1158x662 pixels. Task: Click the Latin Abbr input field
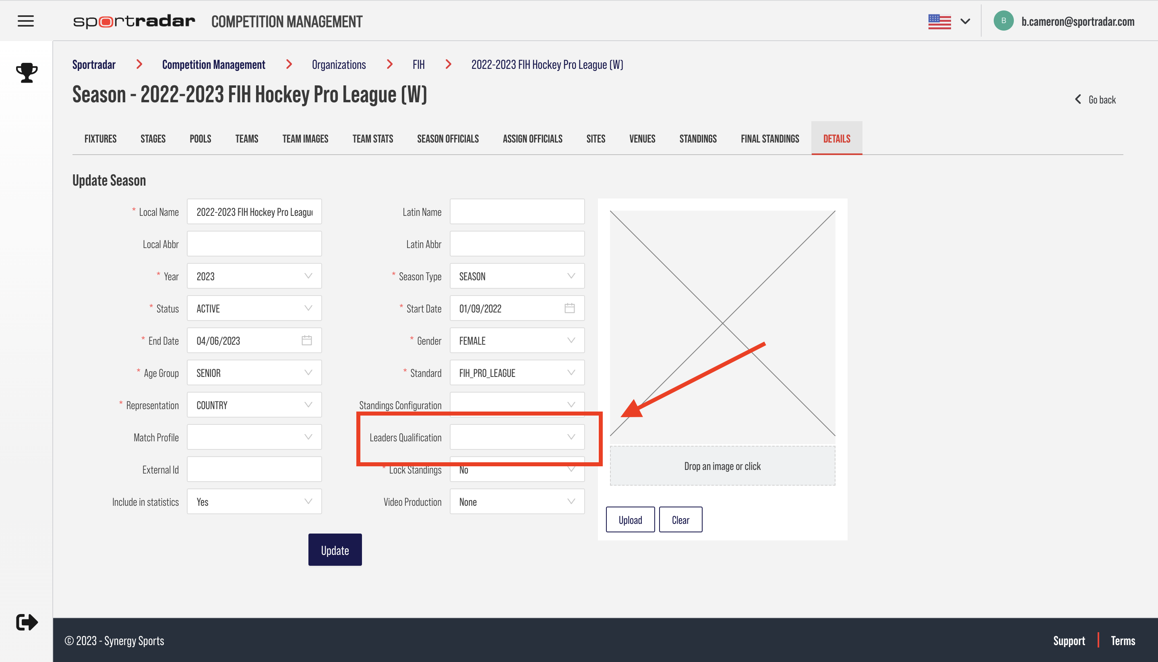pyautogui.click(x=517, y=244)
